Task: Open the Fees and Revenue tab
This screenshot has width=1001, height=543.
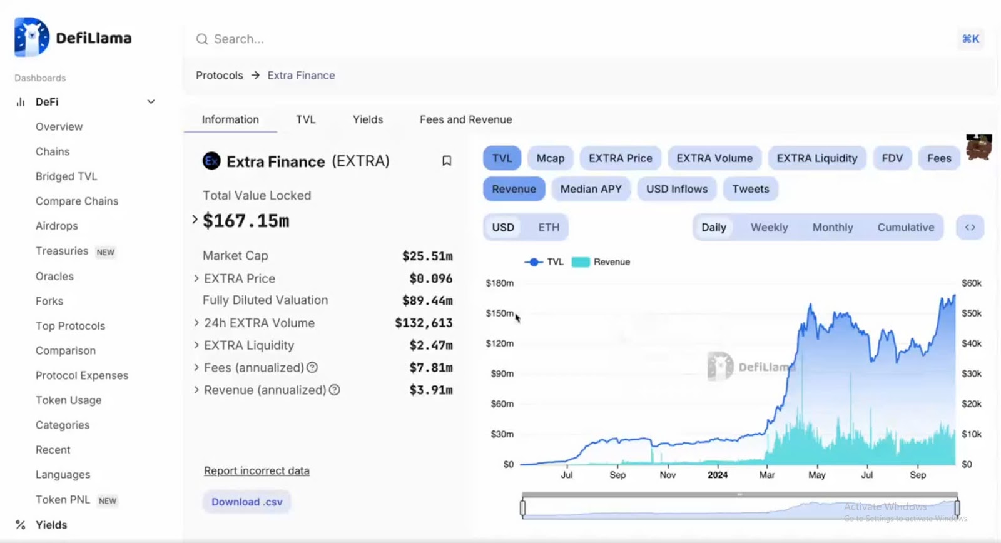Action: 466,119
